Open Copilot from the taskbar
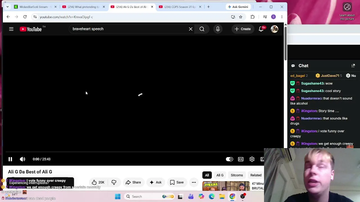Image resolution: width=360 pixels, height=202 pixels. (x=201, y=196)
